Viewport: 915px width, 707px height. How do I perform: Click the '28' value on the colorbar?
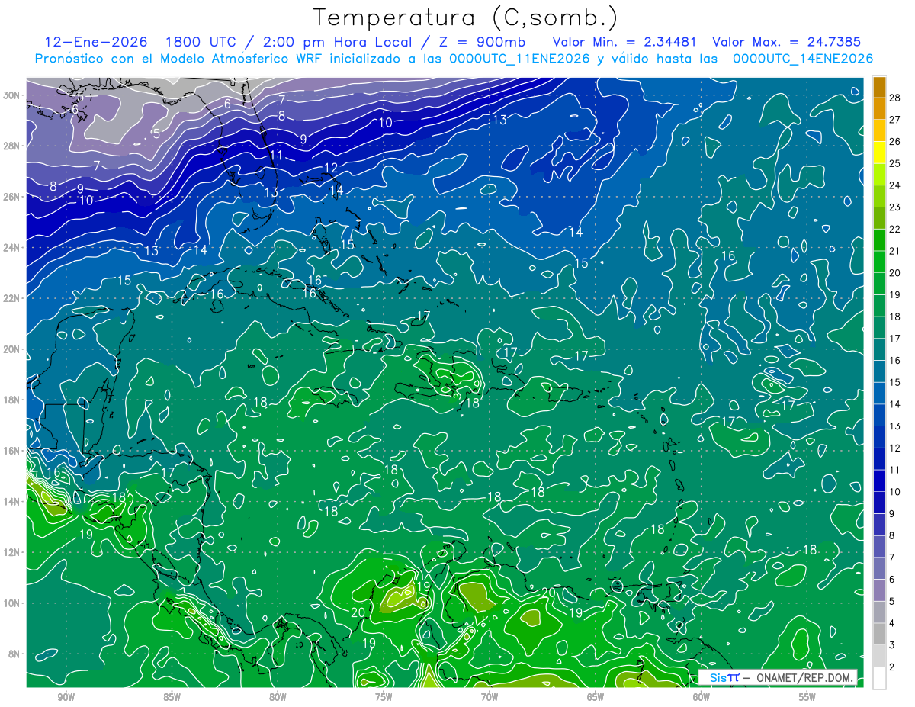click(896, 98)
